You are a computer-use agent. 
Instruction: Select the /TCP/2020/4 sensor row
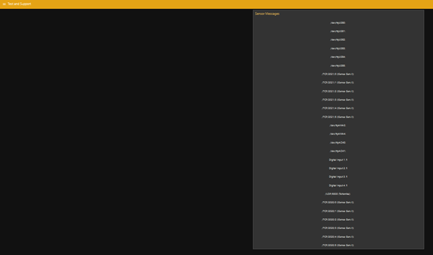click(x=338, y=237)
